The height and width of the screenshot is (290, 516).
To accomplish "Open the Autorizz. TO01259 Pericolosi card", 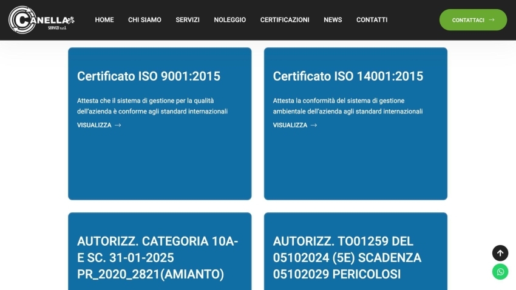I will (355, 258).
